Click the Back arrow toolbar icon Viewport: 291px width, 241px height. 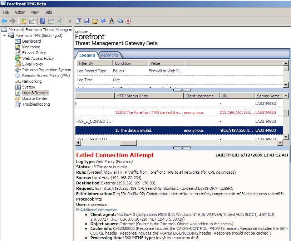(x=4, y=21)
